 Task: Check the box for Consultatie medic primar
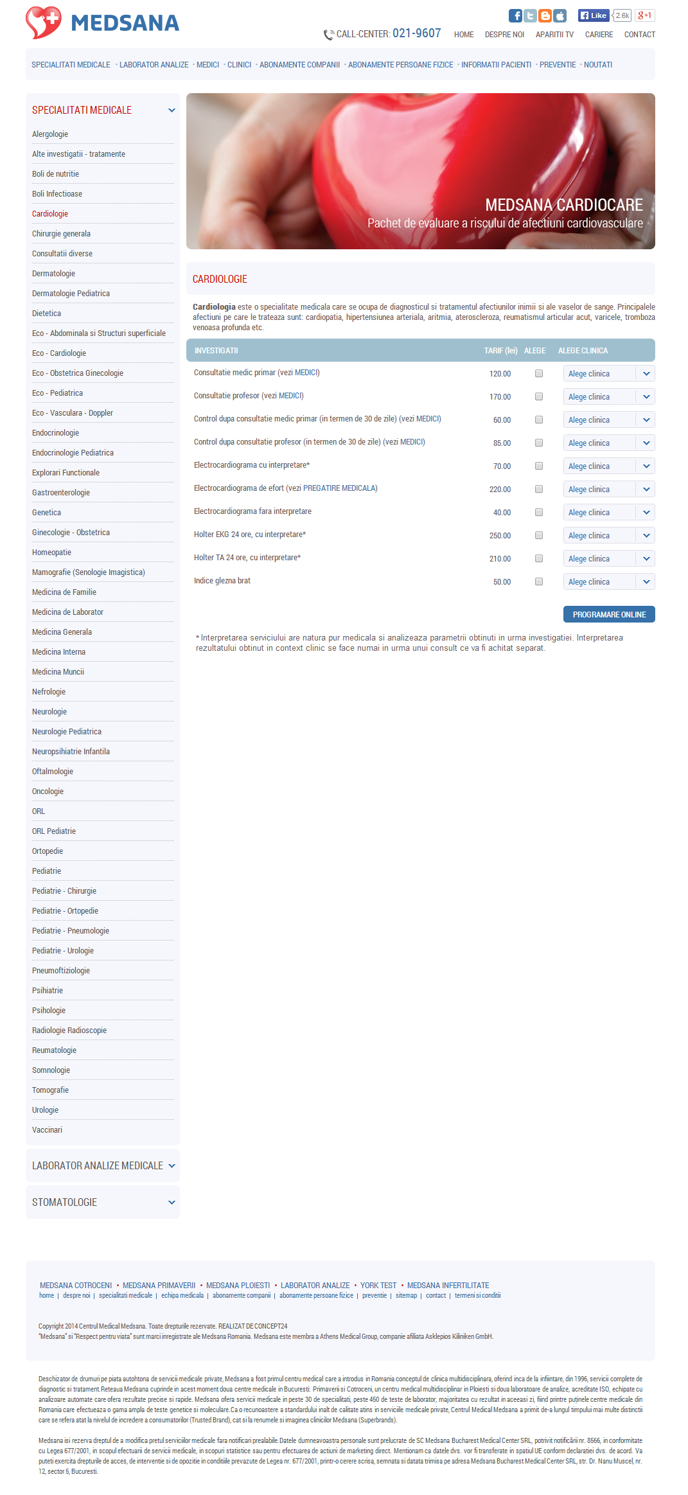coord(539,373)
